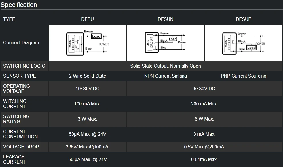This screenshot has width=283, height=167.
Task: Click the Load box in DFSU diagram
Action: pyautogui.click(x=96, y=36)
